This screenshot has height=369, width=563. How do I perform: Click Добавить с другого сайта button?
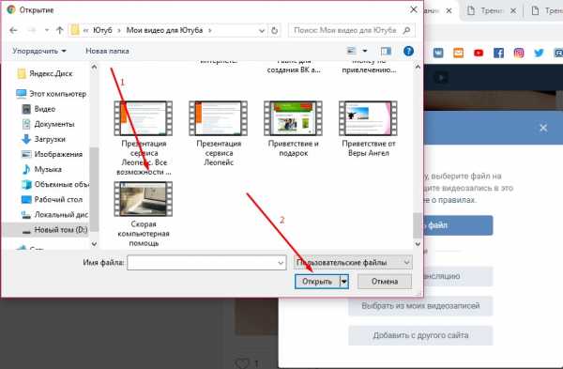click(420, 335)
